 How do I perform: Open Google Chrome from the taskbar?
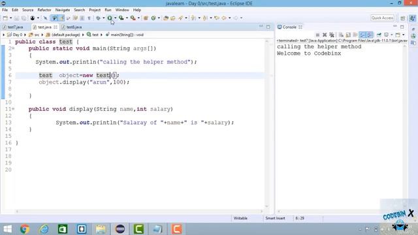click(x=25, y=229)
